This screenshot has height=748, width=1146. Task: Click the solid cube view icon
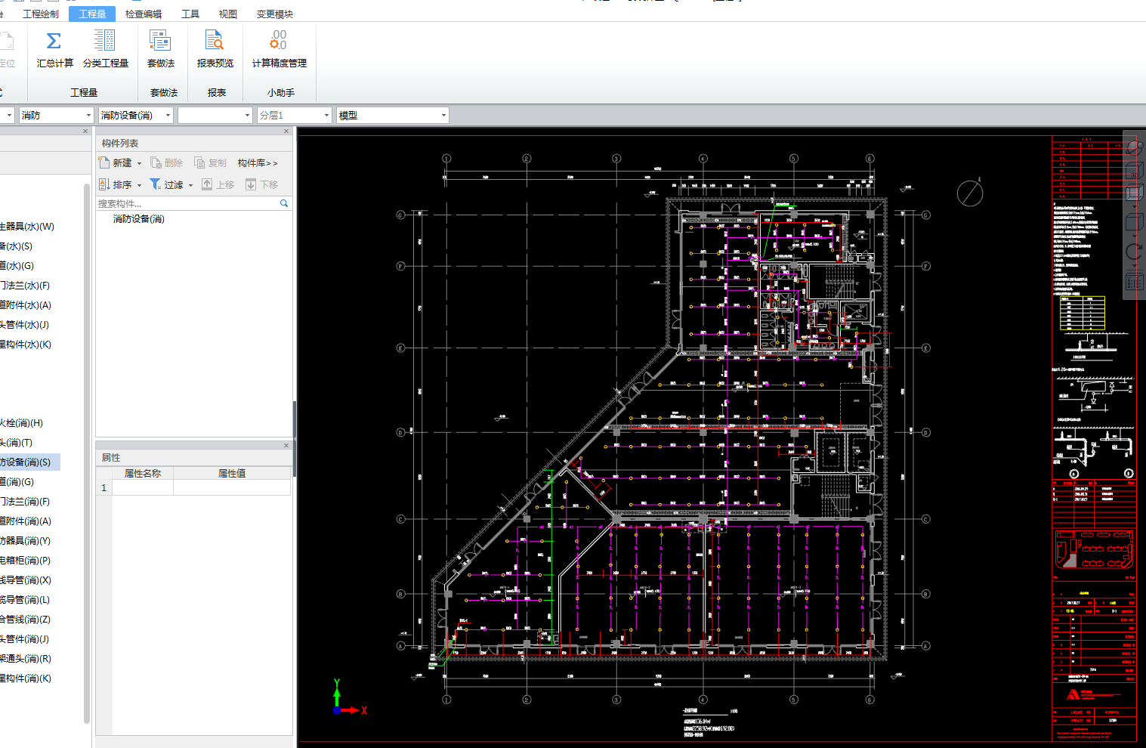(1135, 222)
